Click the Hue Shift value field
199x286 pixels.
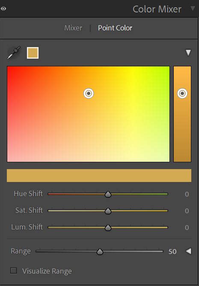pos(187,194)
